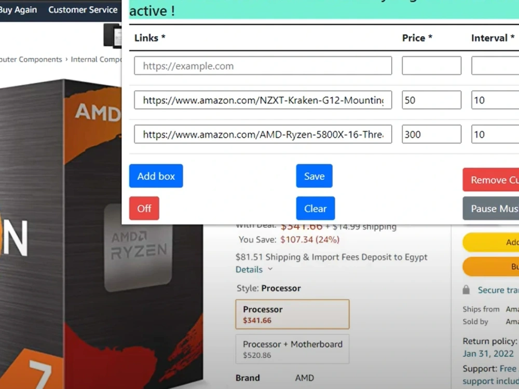Click the Interval field in the NZXT row

[495, 100]
